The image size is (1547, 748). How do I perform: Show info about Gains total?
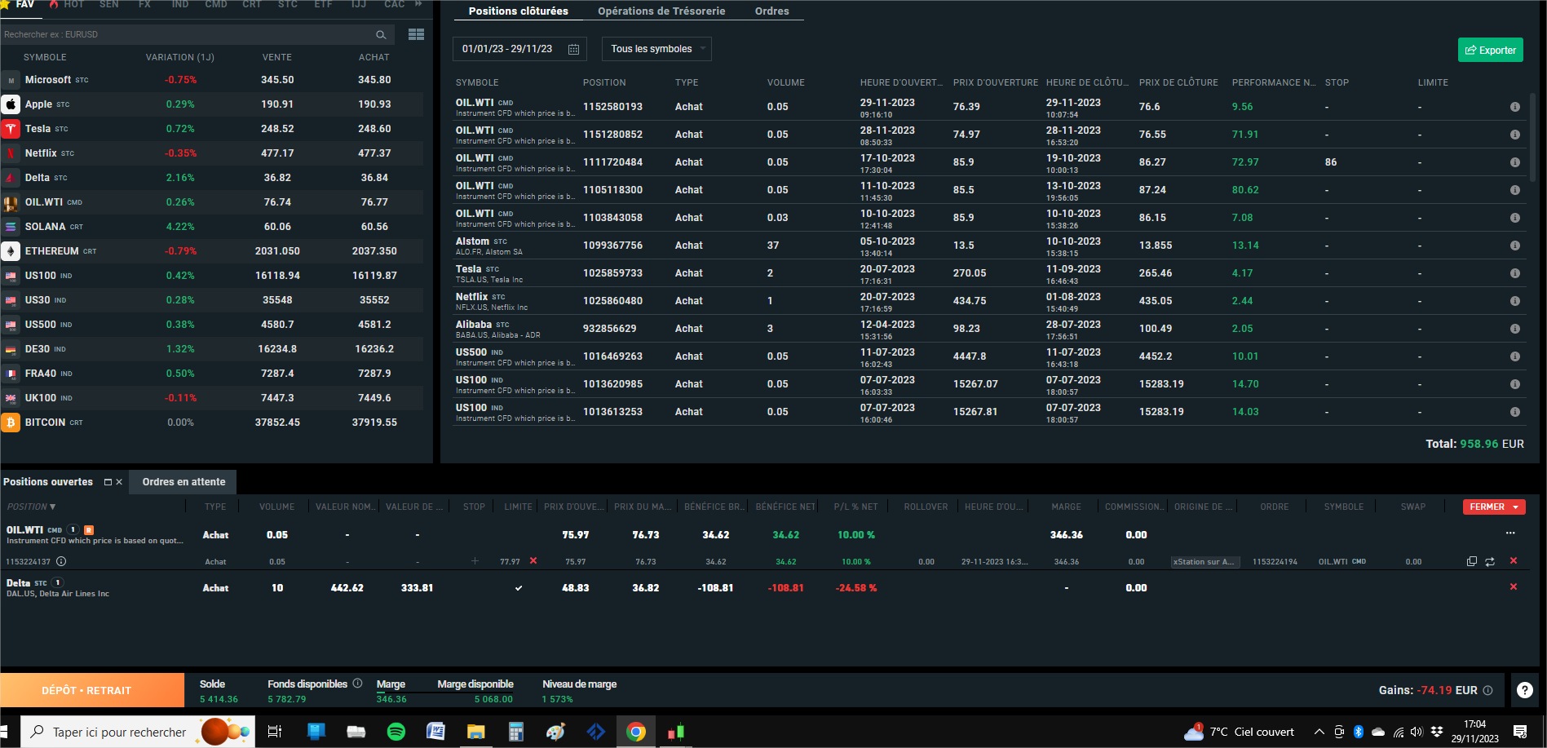pyautogui.click(x=1487, y=690)
